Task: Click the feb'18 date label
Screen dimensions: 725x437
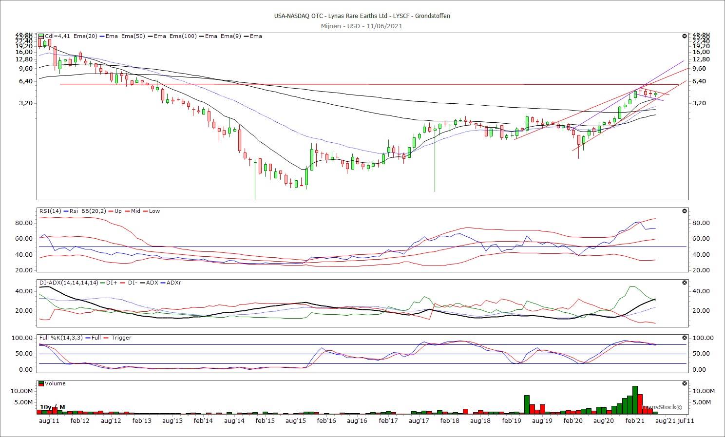Action: [x=450, y=420]
